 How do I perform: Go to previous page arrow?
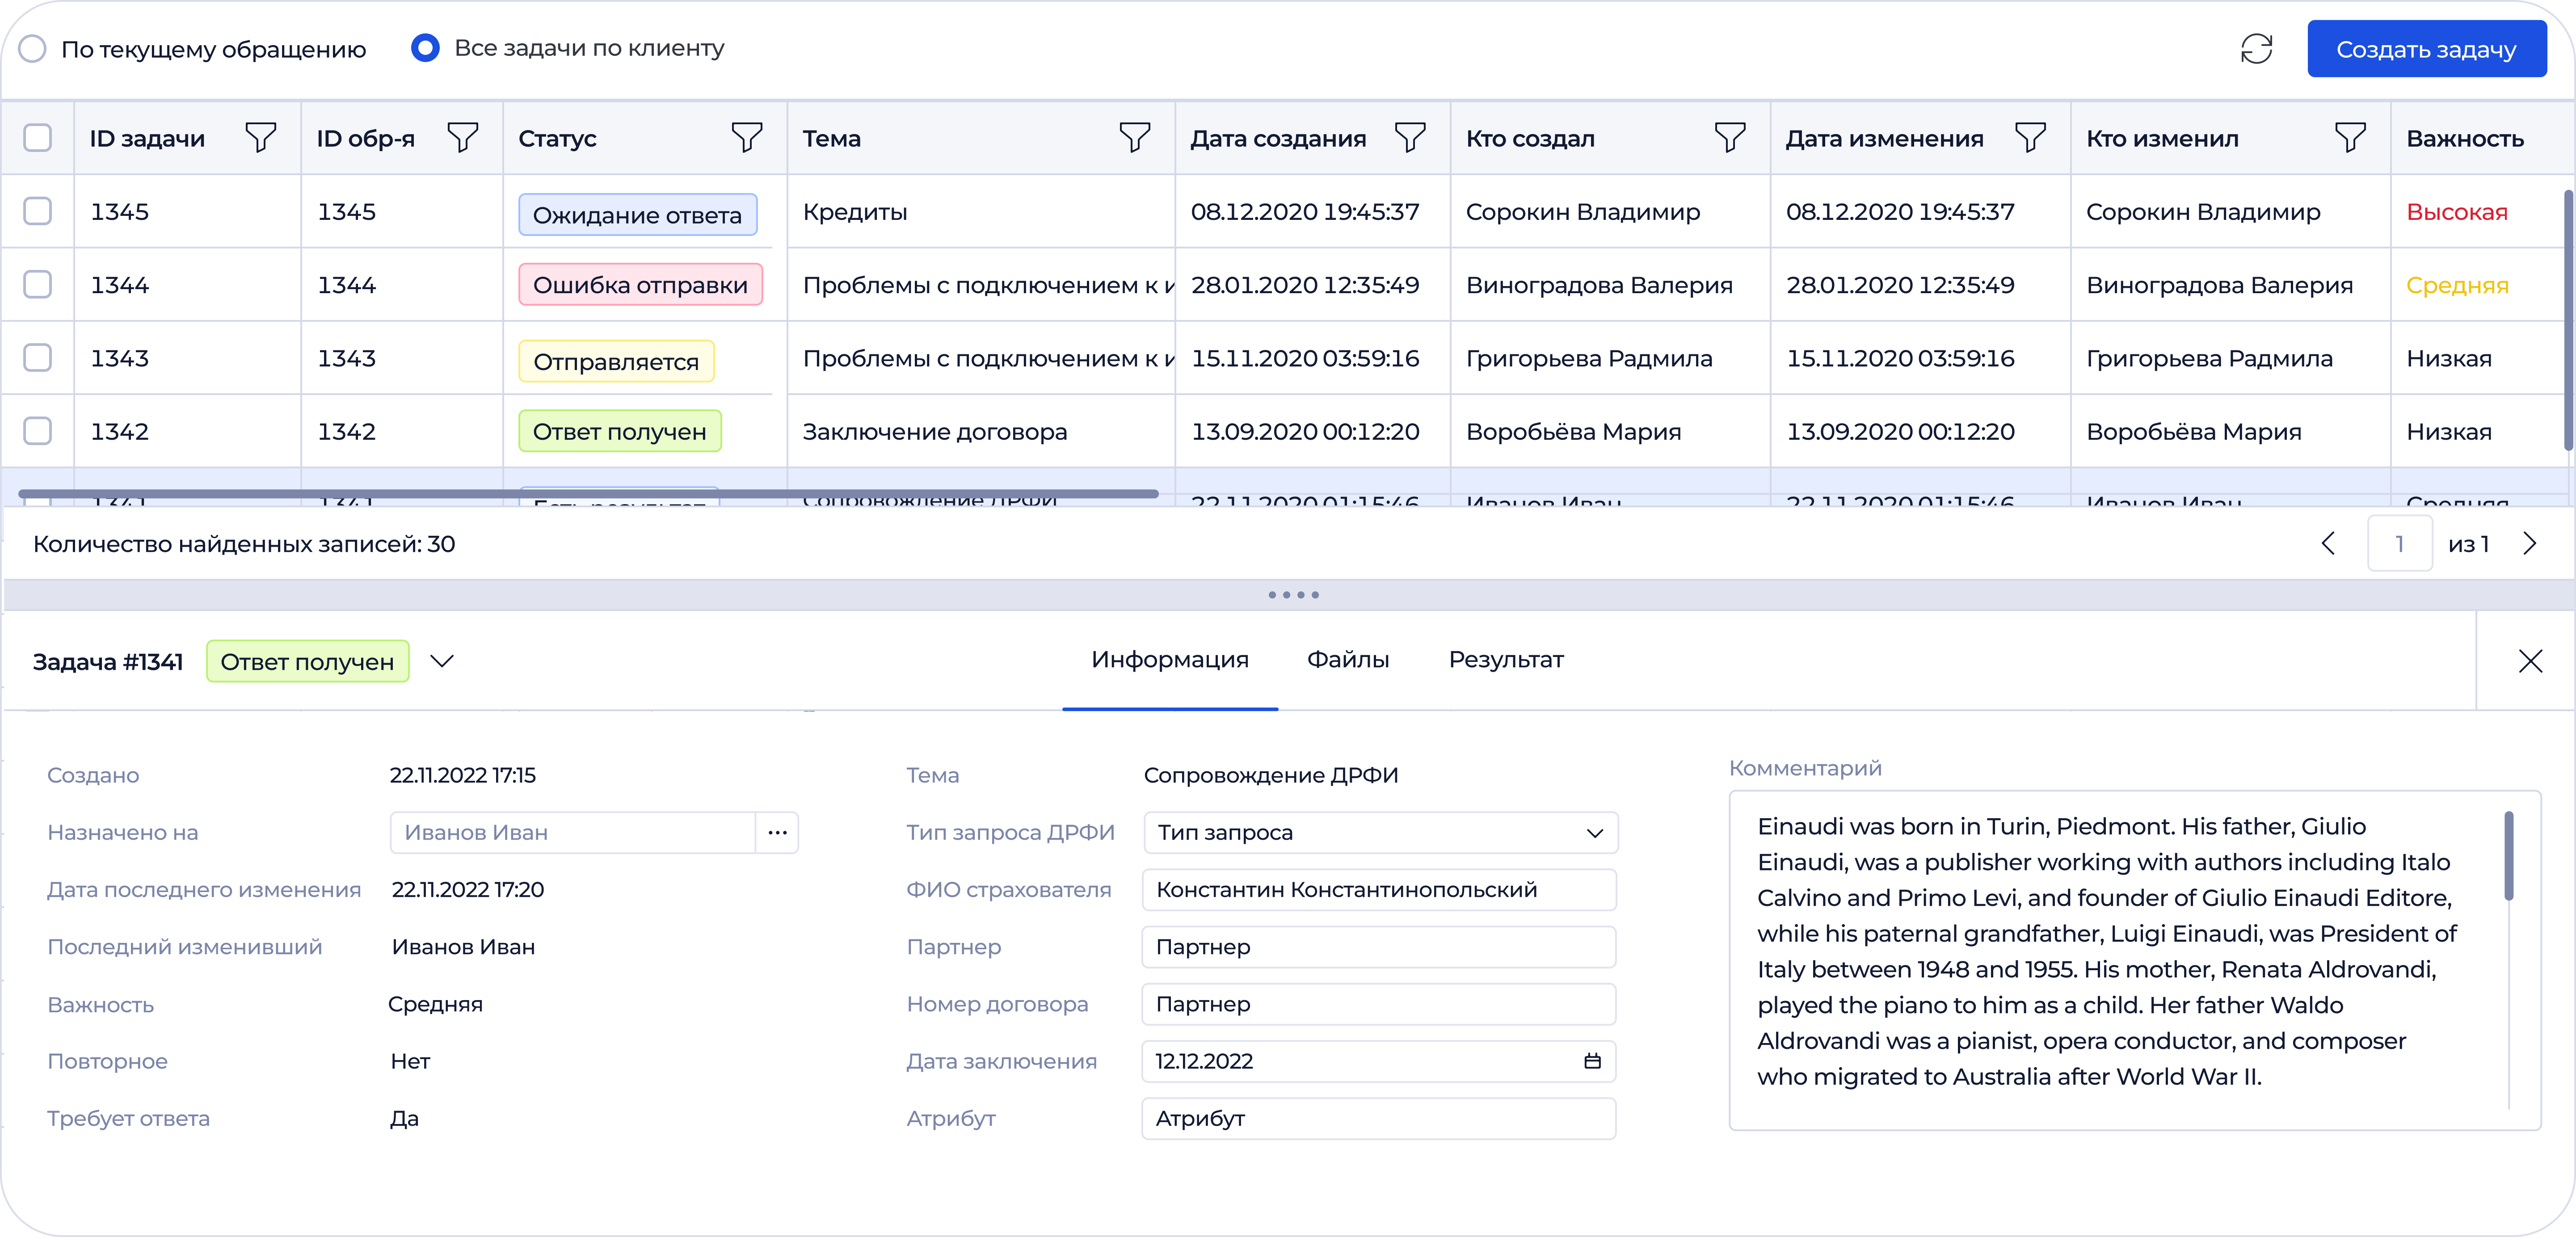pos(2328,544)
